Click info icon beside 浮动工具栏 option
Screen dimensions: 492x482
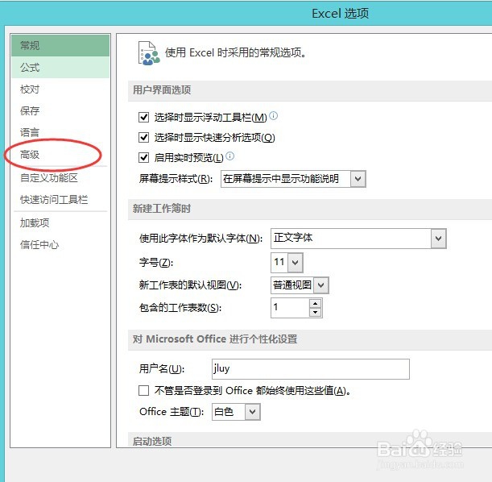click(273, 115)
